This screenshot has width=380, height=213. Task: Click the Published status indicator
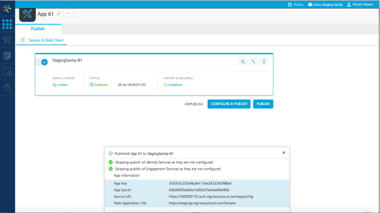98,85
